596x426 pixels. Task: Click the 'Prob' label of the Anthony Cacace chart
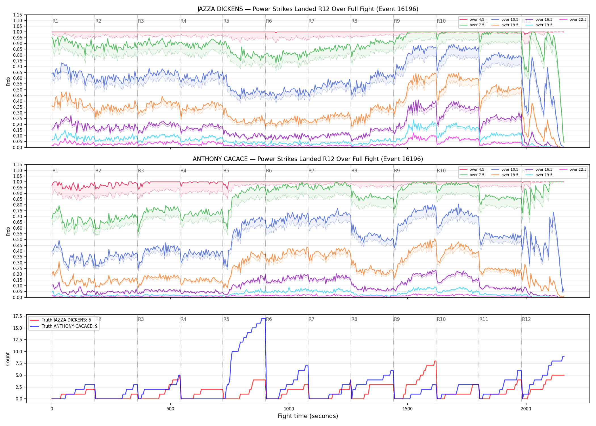tap(8, 231)
